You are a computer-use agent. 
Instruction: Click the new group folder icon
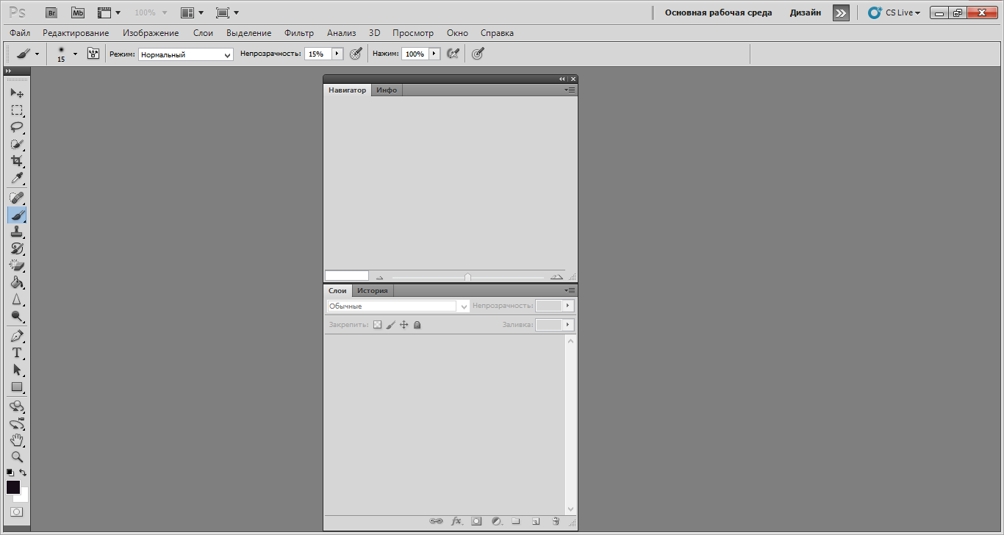pyautogui.click(x=516, y=521)
